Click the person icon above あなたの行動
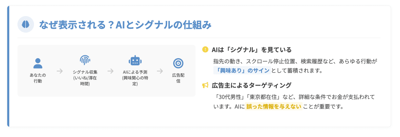The height and width of the screenshot is (137, 400). point(38,63)
